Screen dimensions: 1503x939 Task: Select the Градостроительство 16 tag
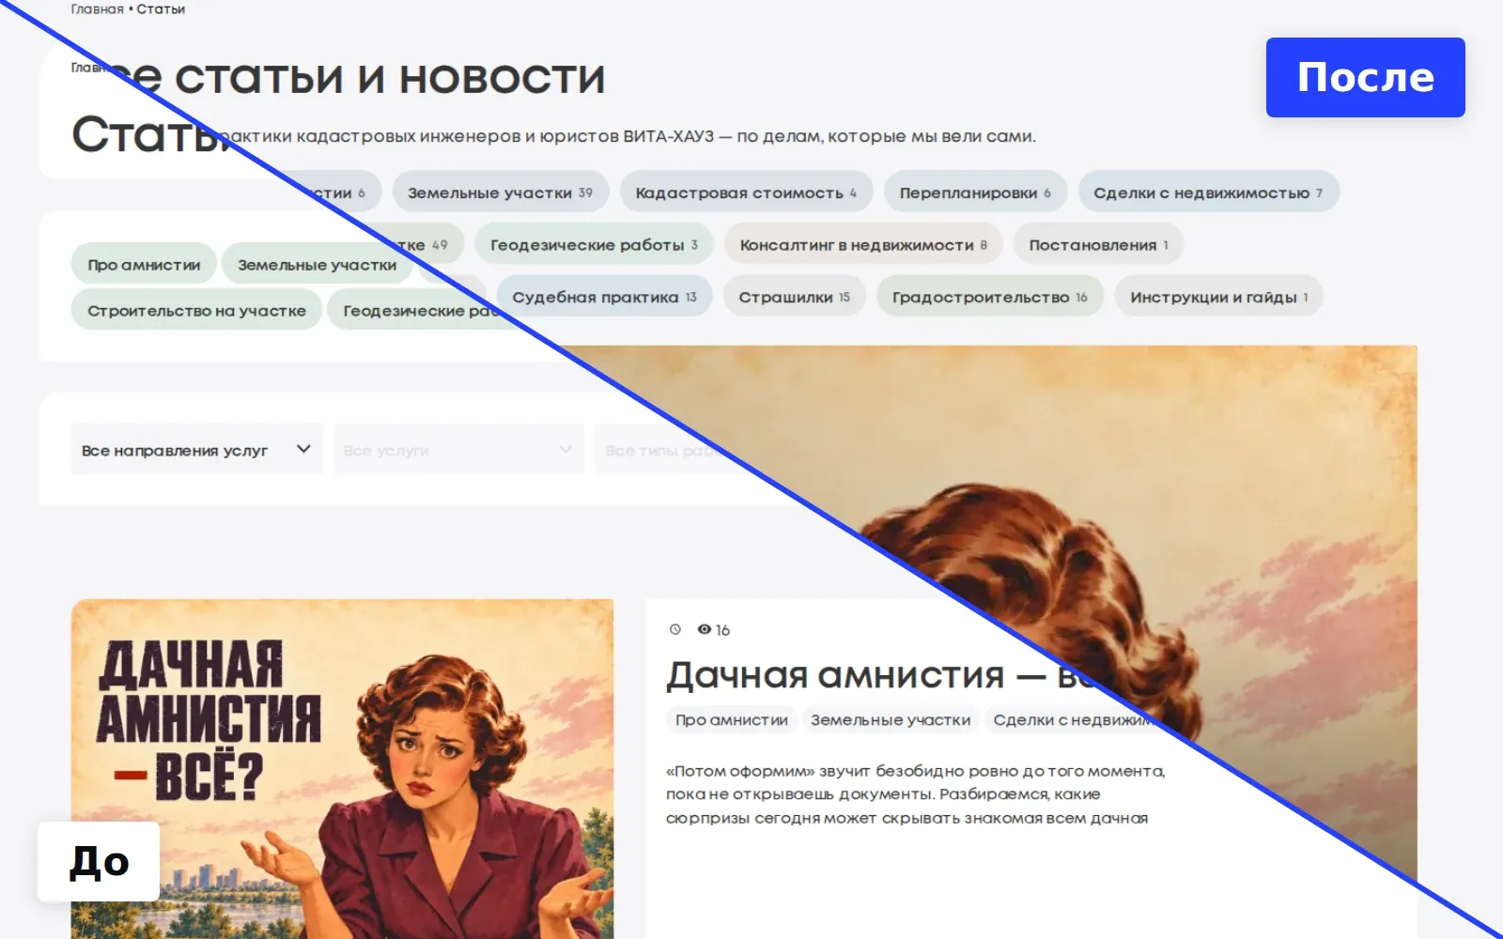(990, 297)
